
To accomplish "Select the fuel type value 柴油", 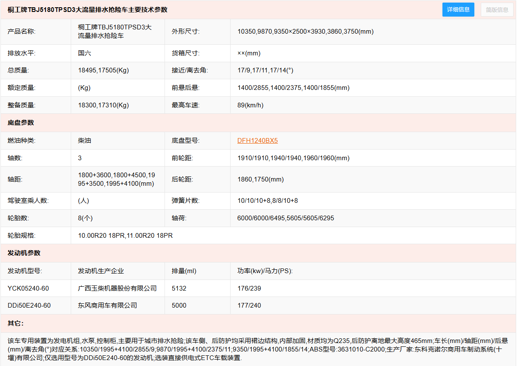I will [84, 141].
